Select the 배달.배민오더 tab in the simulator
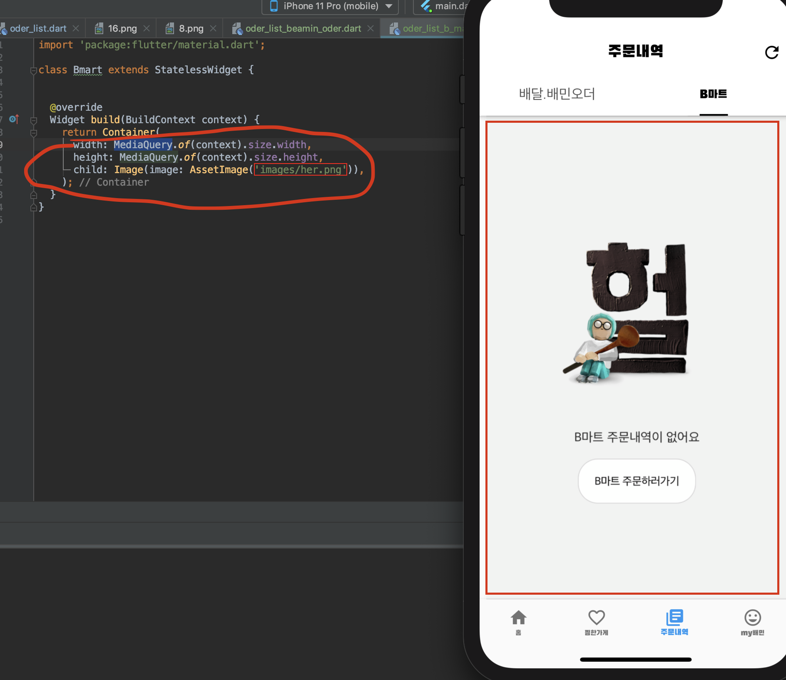Viewport: 786px width, 680px height. 557,94
